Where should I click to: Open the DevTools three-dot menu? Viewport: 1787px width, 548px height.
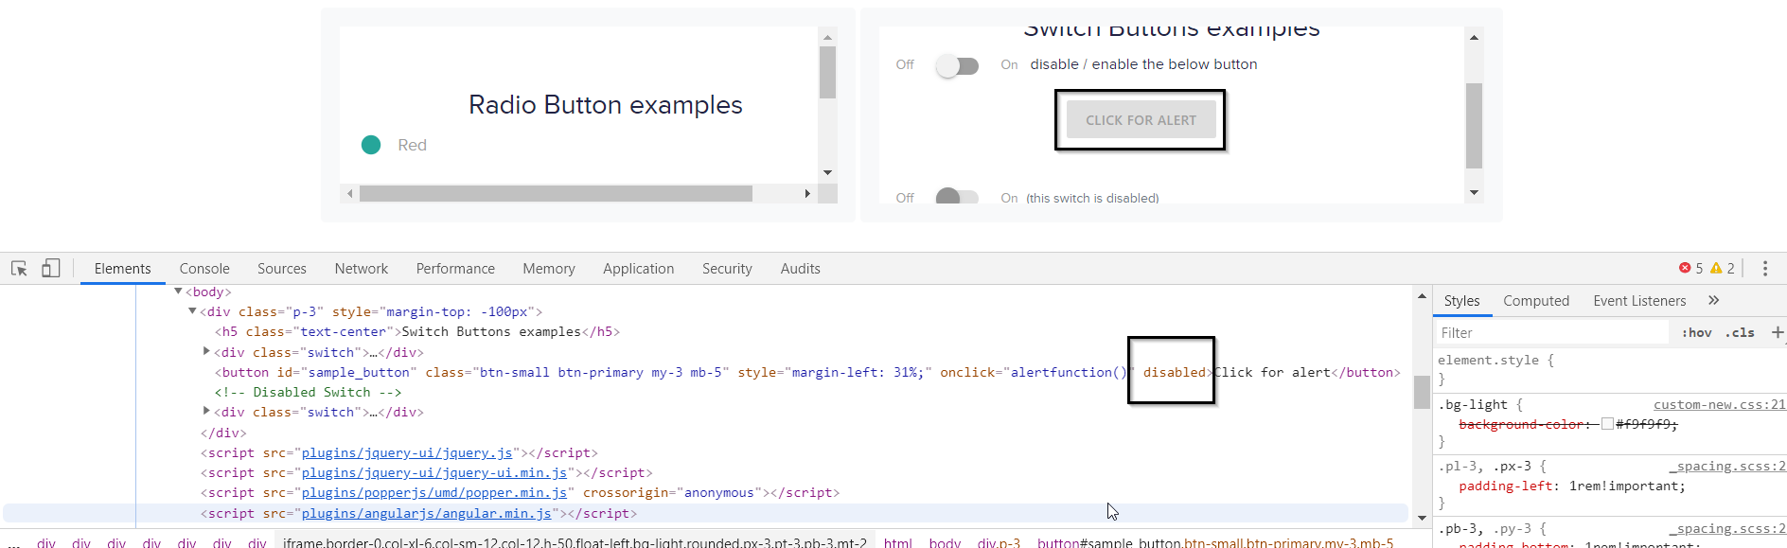point(1765,269)
